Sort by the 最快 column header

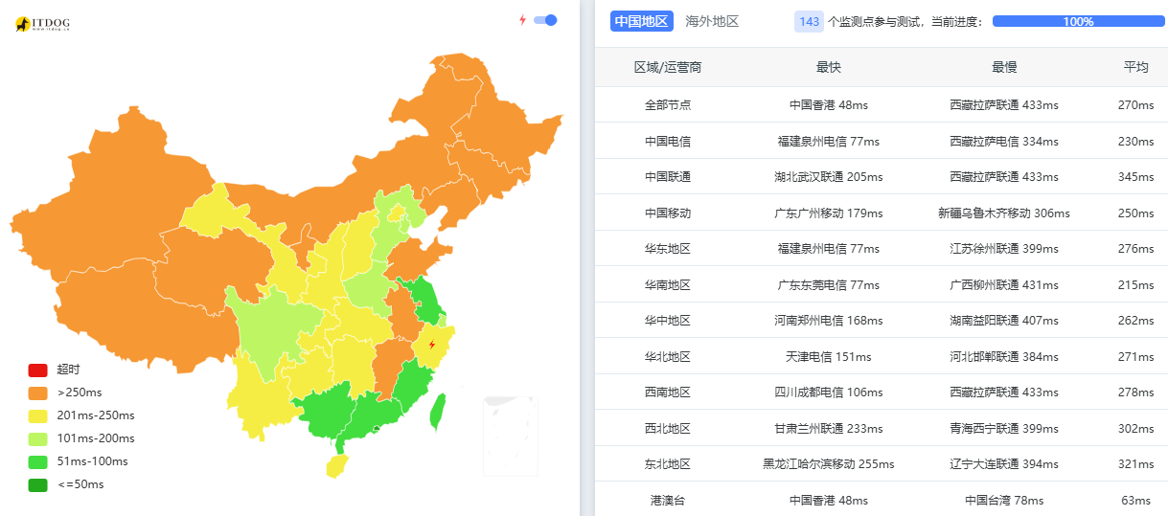tap(828, 67)
